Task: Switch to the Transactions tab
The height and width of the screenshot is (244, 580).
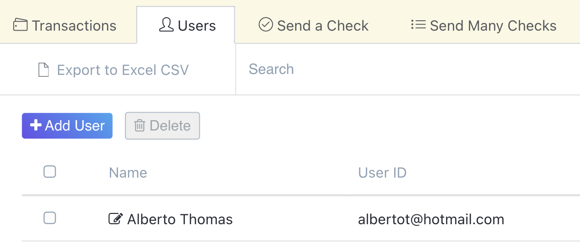Action: coord(74,25)
